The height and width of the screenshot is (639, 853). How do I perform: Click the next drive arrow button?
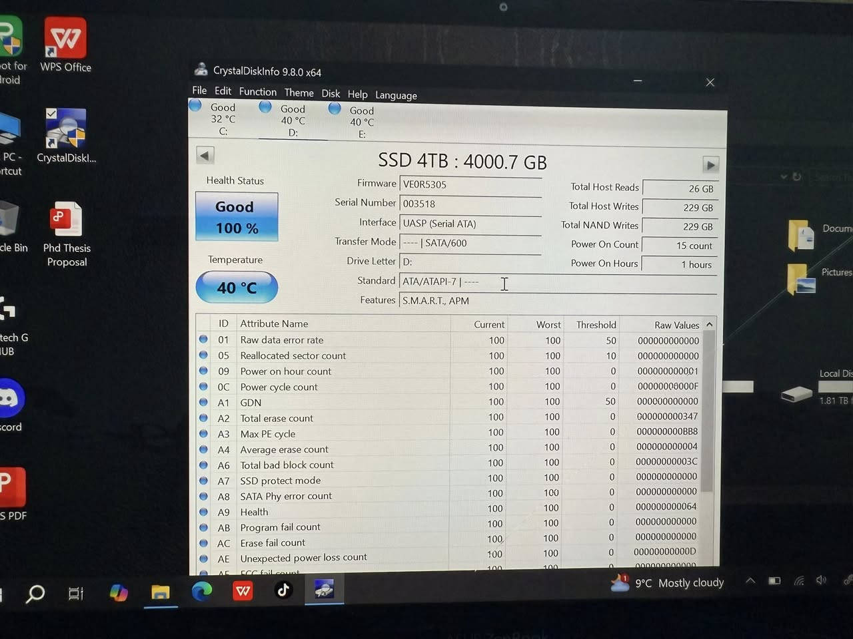(x=710, y=164)
